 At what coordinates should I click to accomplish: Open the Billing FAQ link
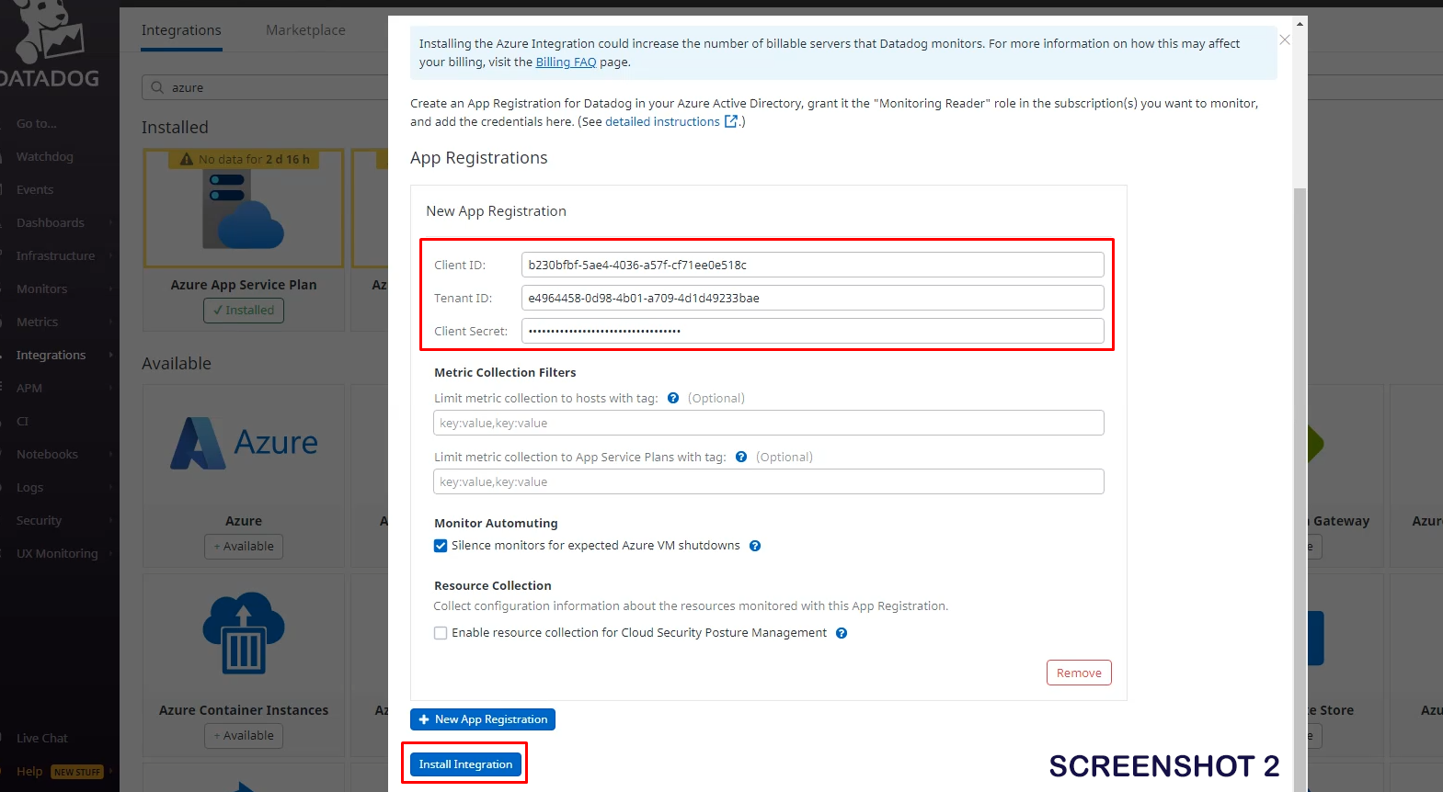[566, 62]
